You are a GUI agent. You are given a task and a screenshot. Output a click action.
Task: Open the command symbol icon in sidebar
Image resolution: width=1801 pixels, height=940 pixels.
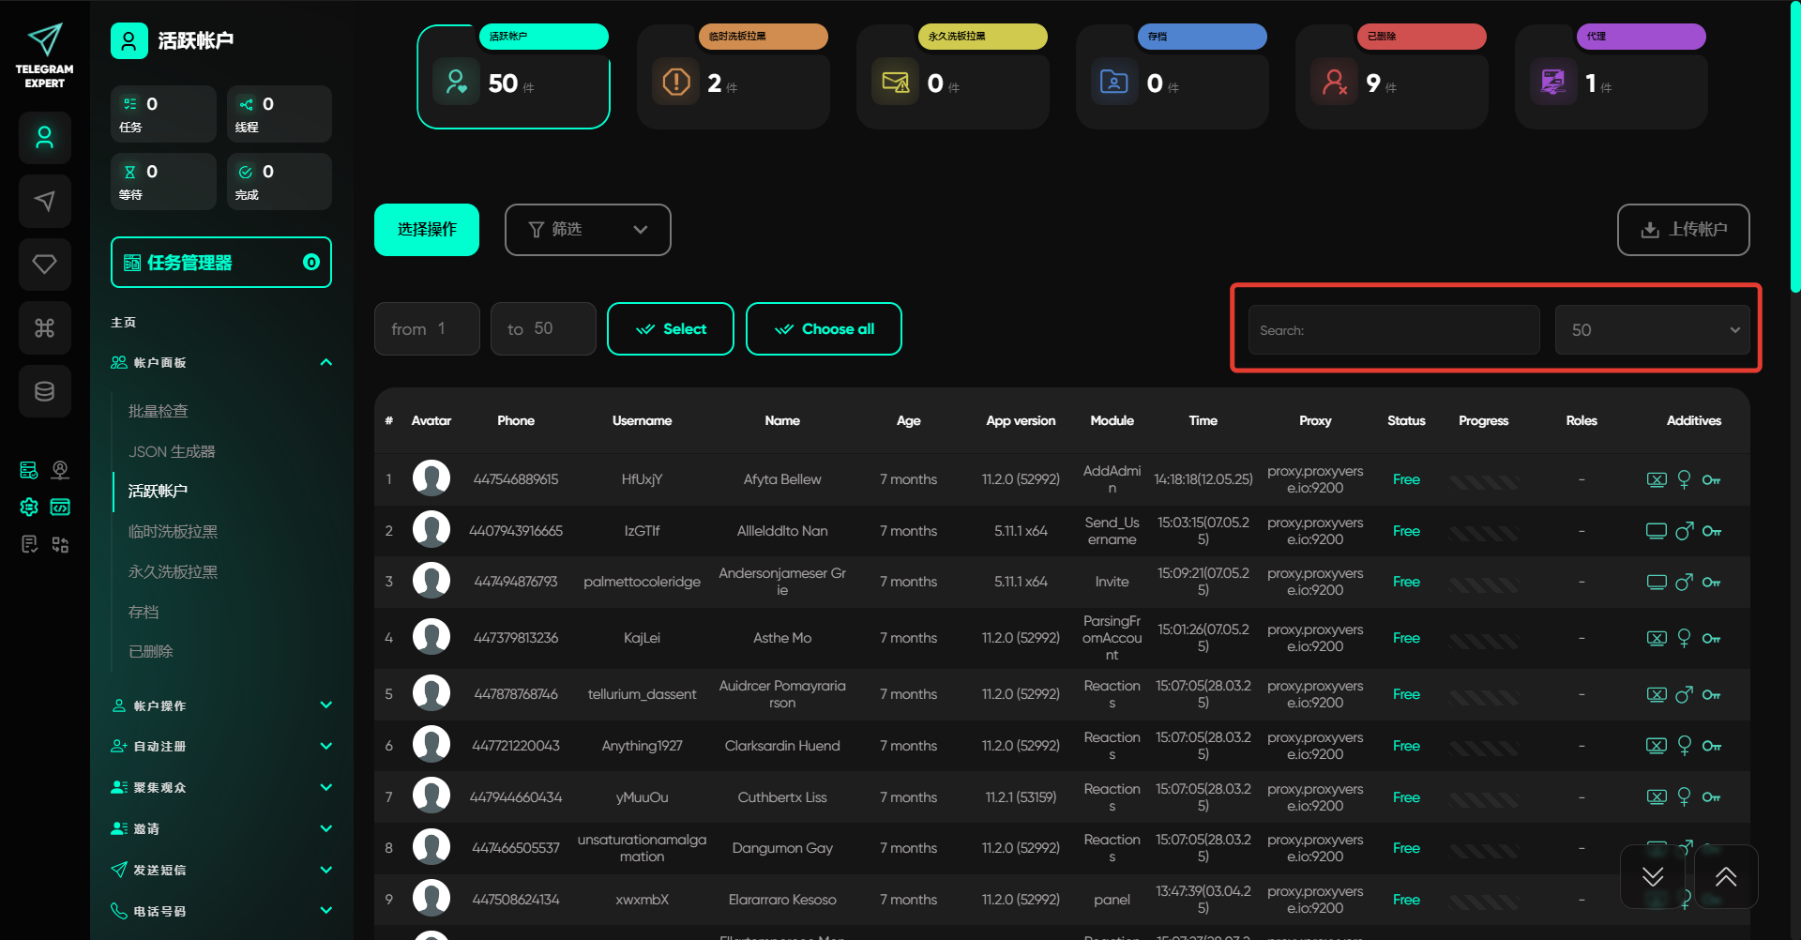pyautogui.click(x=44, y=327)
